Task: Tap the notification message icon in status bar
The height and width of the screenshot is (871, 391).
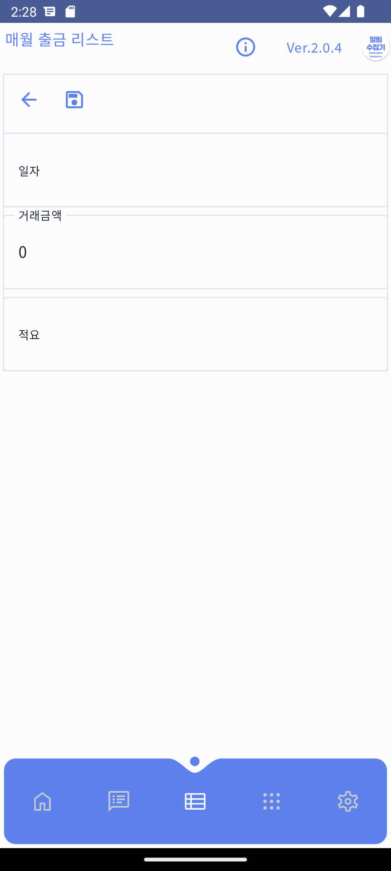Action: 50,12
